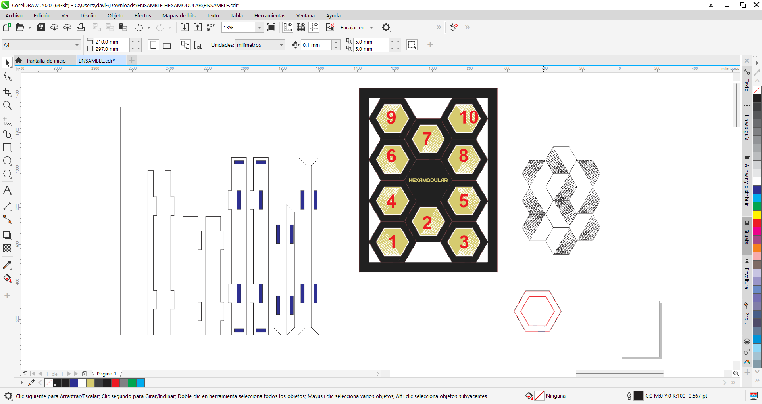Select the Connector tool
Viewport: 762px width, 404px height.
click(x=7, y=219)
